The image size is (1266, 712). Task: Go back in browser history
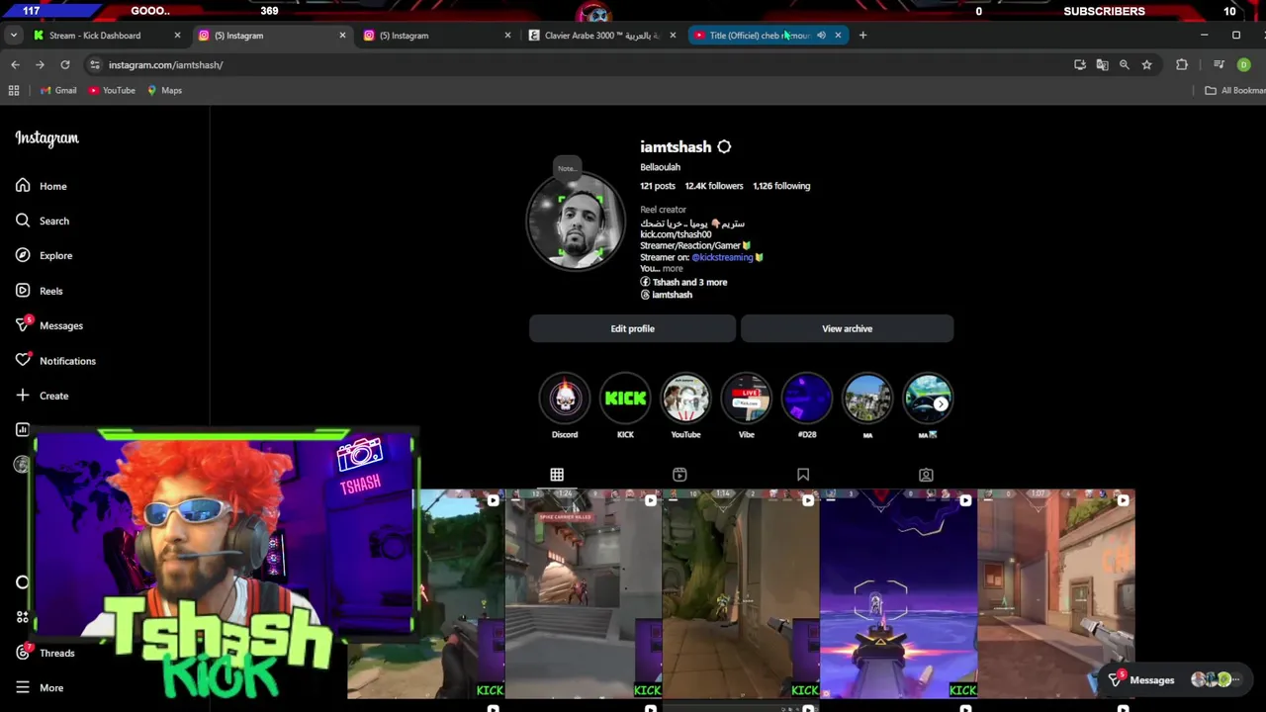pos(15,64)
